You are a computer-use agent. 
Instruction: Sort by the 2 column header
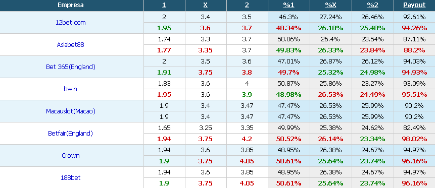[x=247, y=5]
